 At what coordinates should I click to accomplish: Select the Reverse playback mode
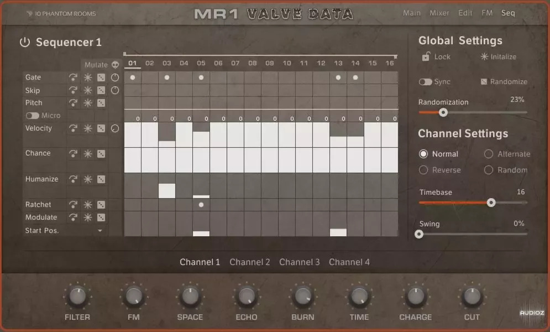(x=423, y=170)
